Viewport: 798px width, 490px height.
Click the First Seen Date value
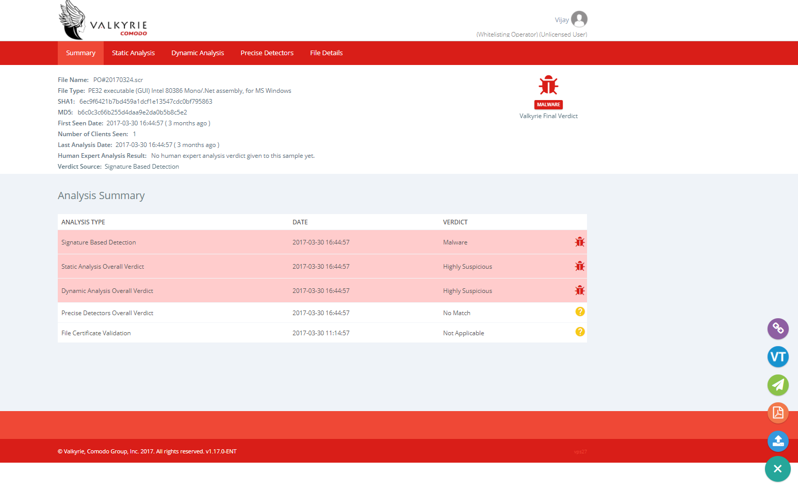click(x=158, y=123)
